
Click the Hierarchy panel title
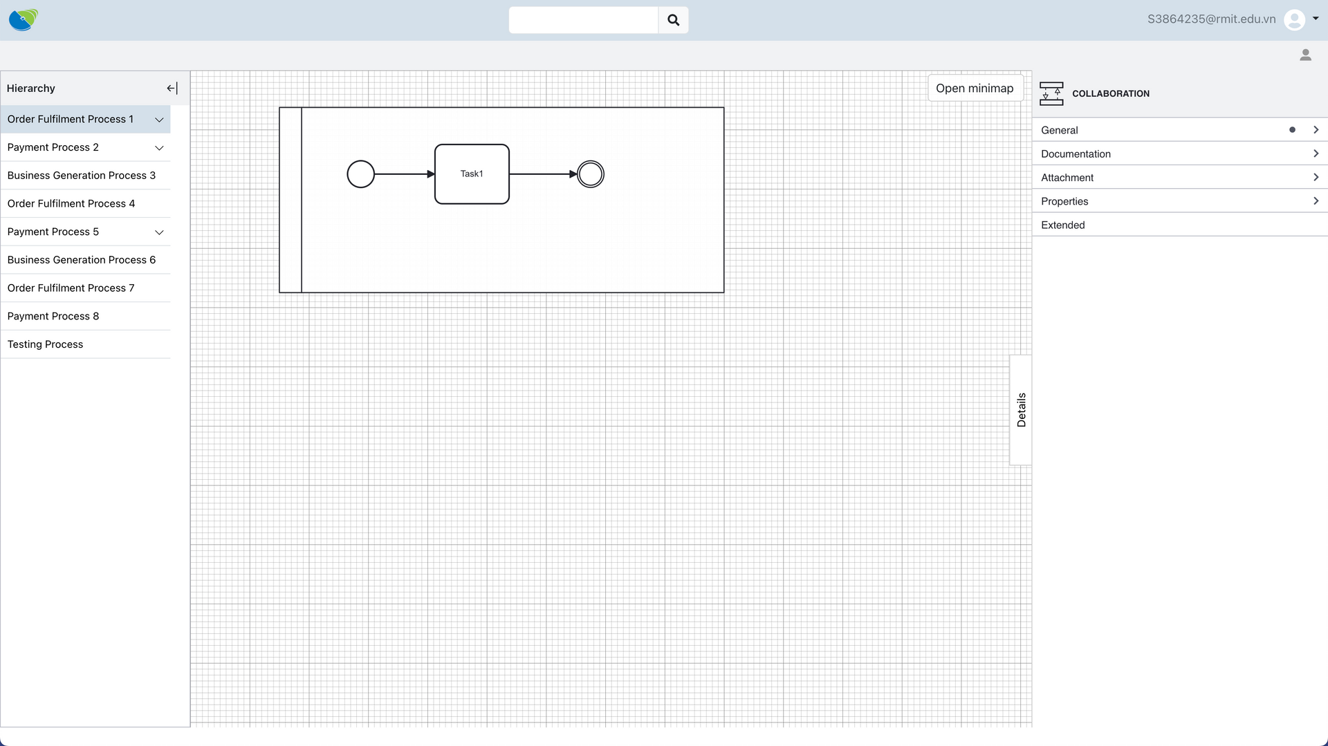click(31, 88)
